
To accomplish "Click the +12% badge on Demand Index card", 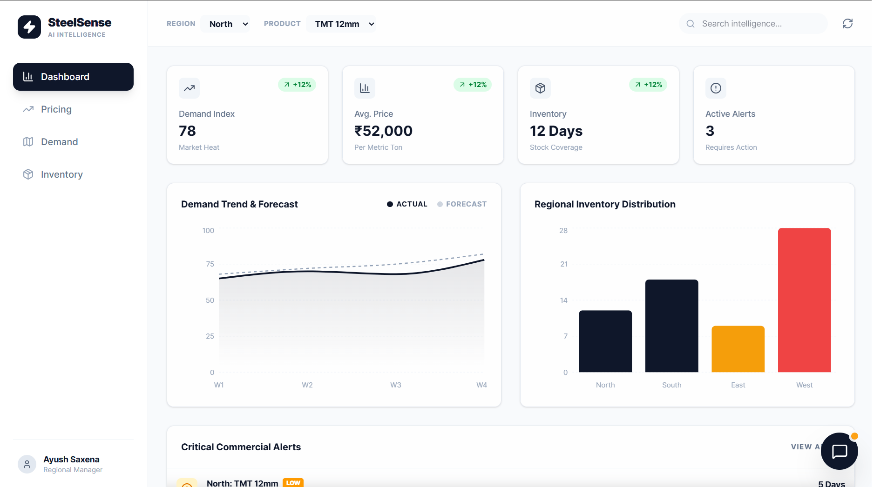I will [x=297, y=85].
